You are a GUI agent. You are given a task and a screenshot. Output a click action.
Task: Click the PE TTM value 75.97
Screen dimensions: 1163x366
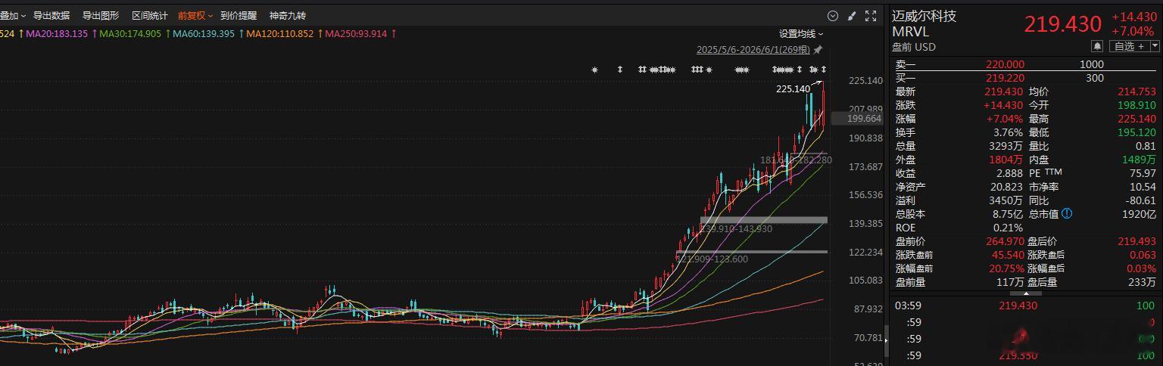pyautogui.click(x=1143, y=173)
